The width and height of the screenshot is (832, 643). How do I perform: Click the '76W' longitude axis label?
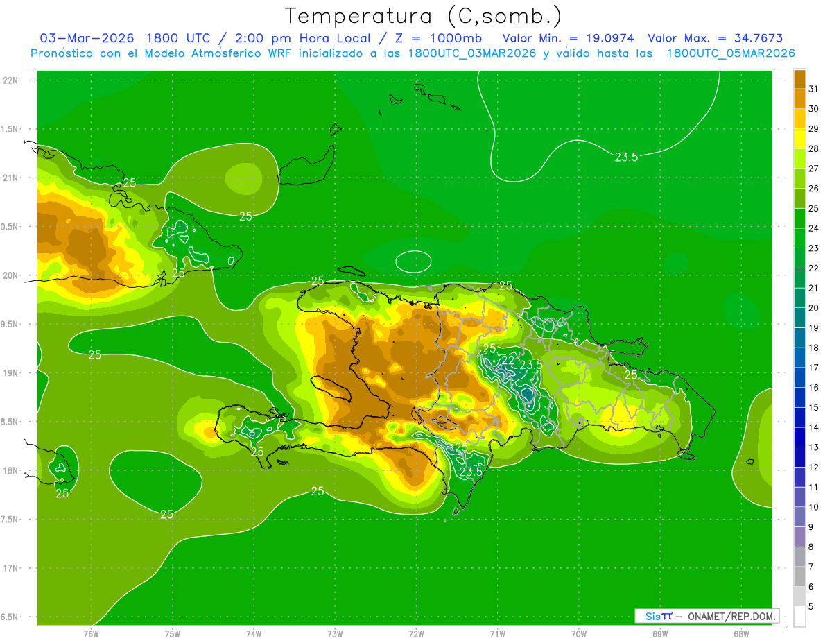point(92,633)
